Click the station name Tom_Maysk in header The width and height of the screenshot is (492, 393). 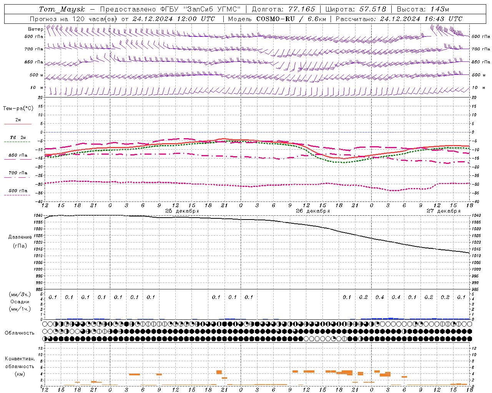(x=62, y=9)
